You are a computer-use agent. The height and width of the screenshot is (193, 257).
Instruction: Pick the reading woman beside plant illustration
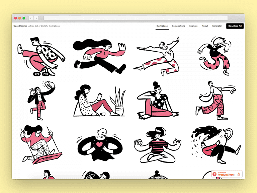[99, 101]
